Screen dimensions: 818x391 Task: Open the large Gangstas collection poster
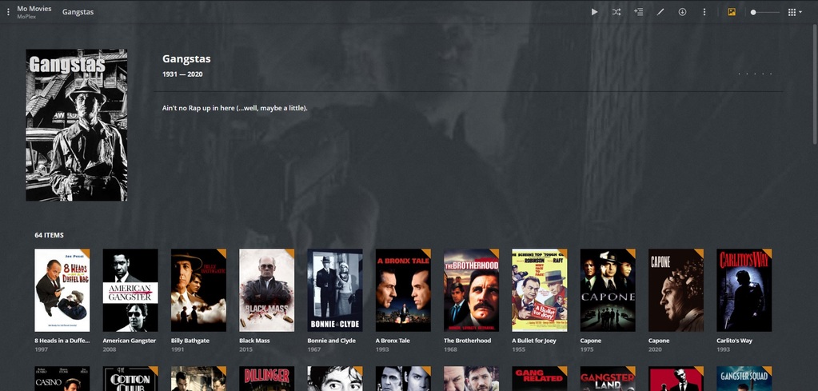pyautogui.click(x=77, y=125)
